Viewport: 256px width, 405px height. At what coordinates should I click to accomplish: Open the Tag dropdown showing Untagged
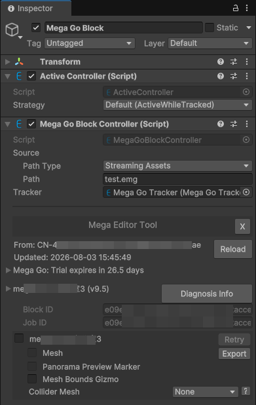click(90, 43)
